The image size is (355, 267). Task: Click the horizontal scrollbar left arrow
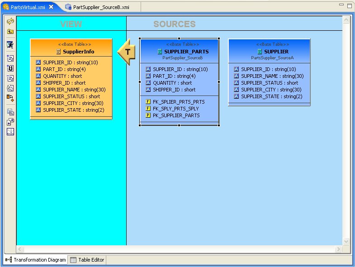click(20, 249)
